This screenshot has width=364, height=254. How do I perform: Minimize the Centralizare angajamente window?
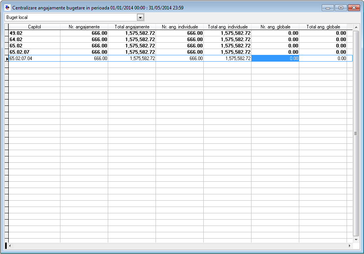pos(328,8)
